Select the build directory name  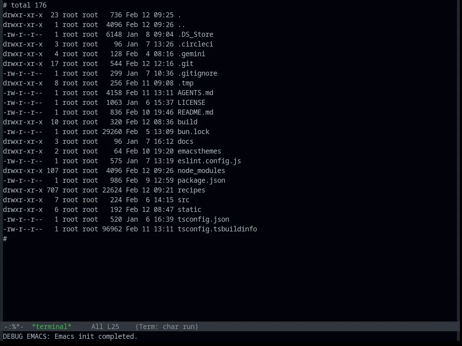(x=187, y=122)
